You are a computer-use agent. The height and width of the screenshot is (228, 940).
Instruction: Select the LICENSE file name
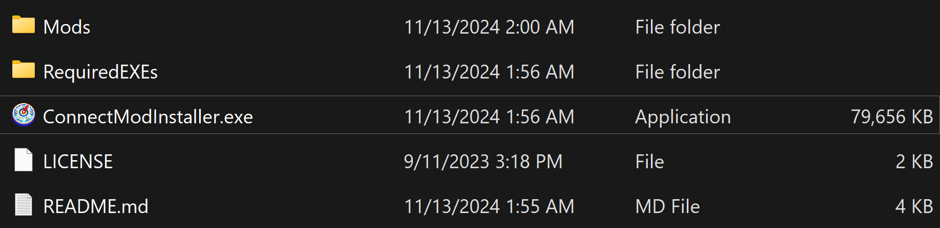pos(78,162)
